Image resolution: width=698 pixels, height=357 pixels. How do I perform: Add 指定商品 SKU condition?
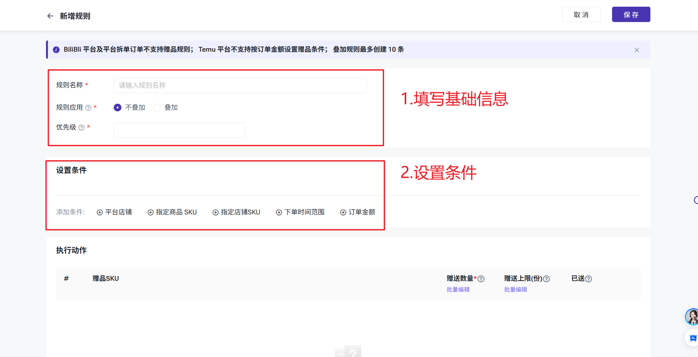pyautogui.click(x=172, y=212)
